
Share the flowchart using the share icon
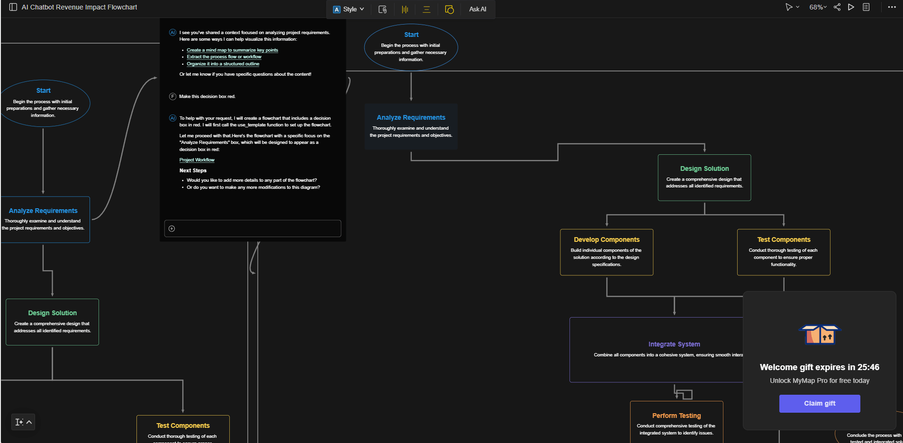837,7
